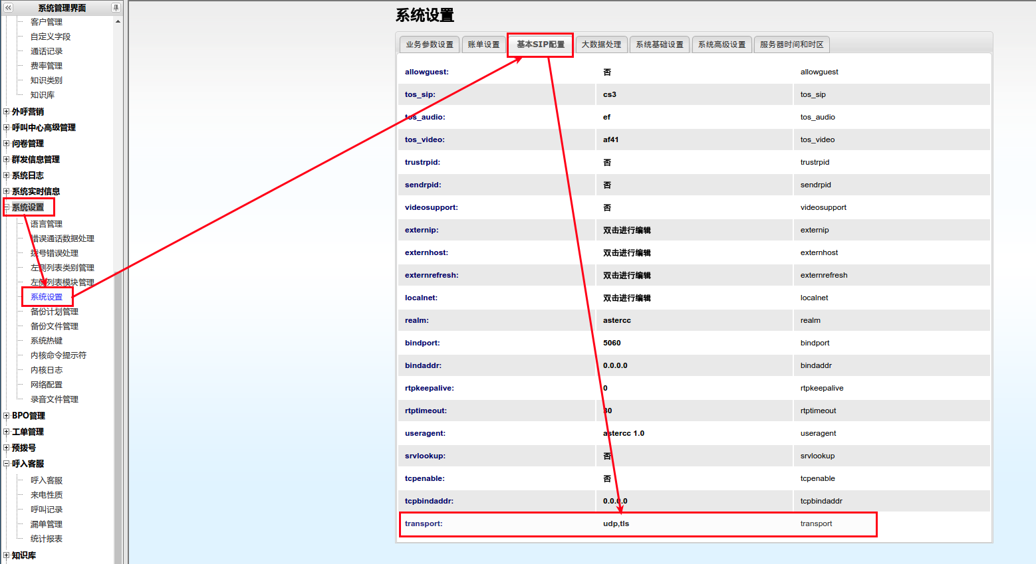Select the 大数据处理 tab
This screenshot has width=1036, height=564.
[601, 45]
